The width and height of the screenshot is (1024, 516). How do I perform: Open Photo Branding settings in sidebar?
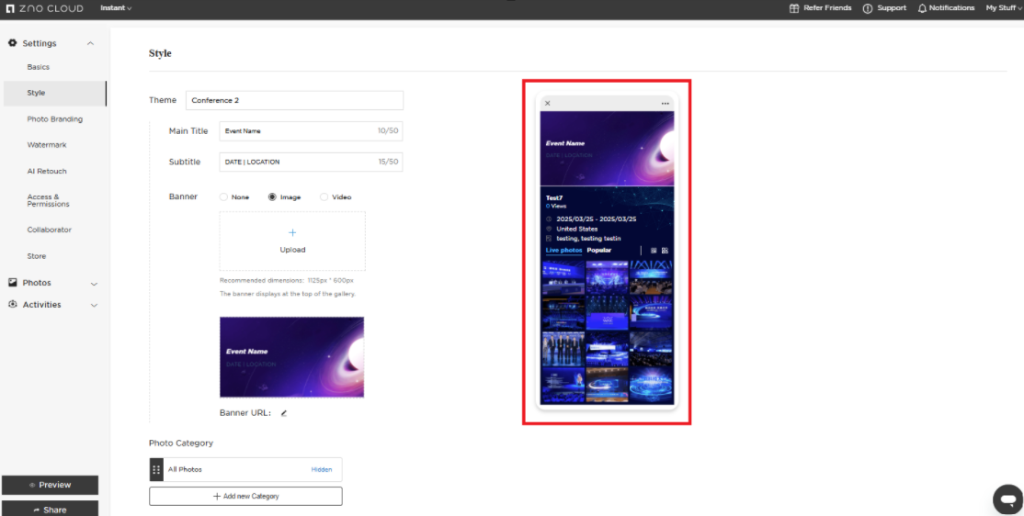[x=54, y=119]
